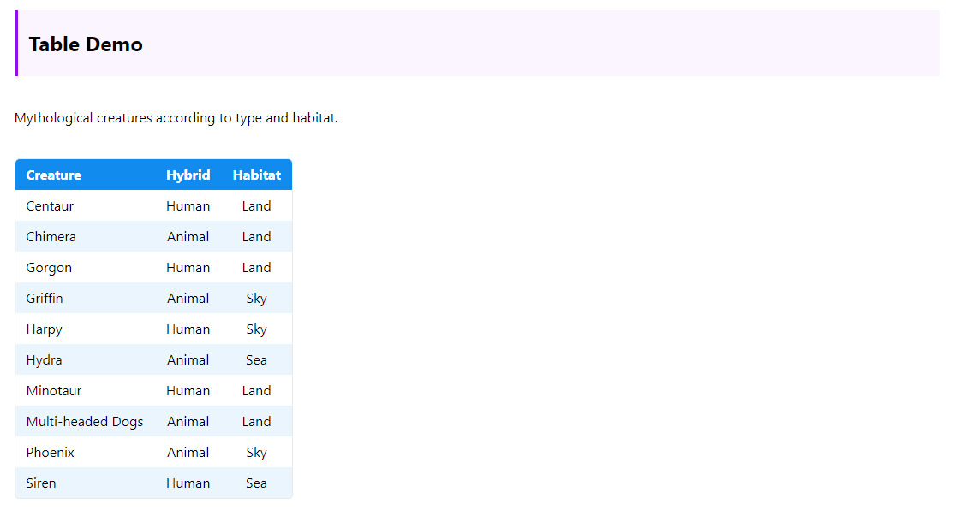The height and width of the screenshot is (510, 967).
Task: Click the Sea habitat in Hydra row
Action: [x=256, y=360]
